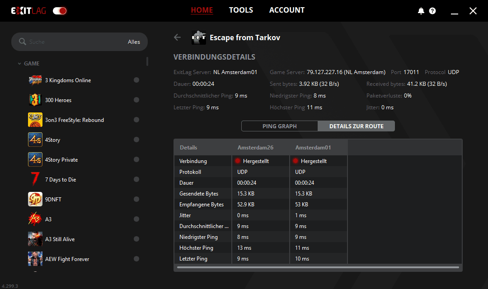Click the red status dot under Amsterdam26

tap(238, 161)
